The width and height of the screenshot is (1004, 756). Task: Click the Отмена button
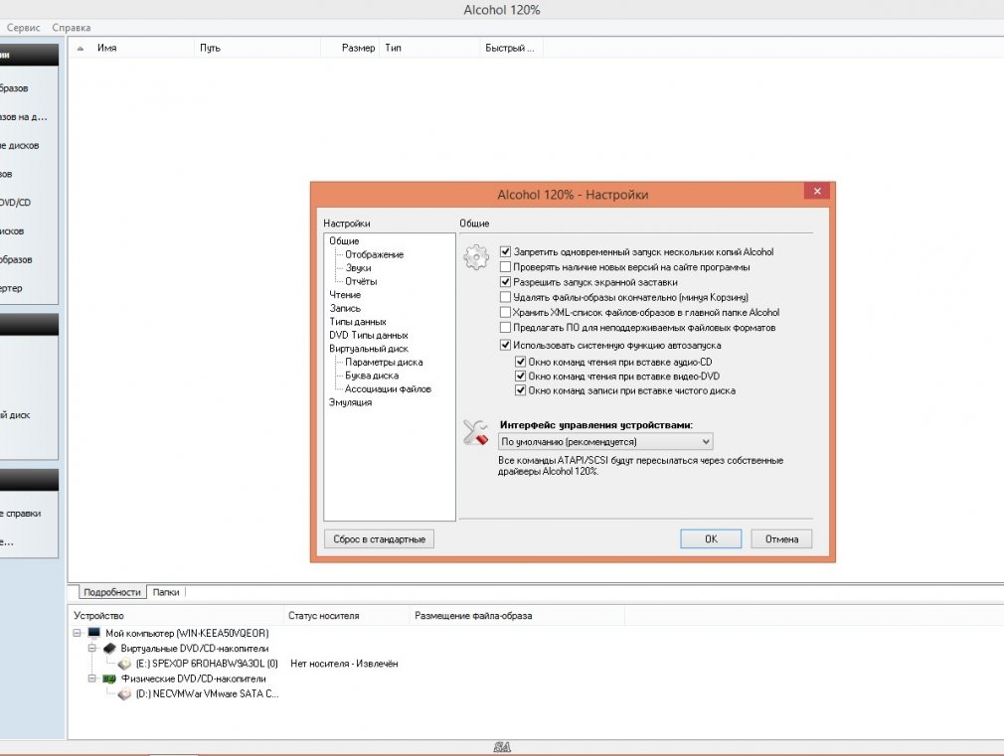tap(781, 539)
